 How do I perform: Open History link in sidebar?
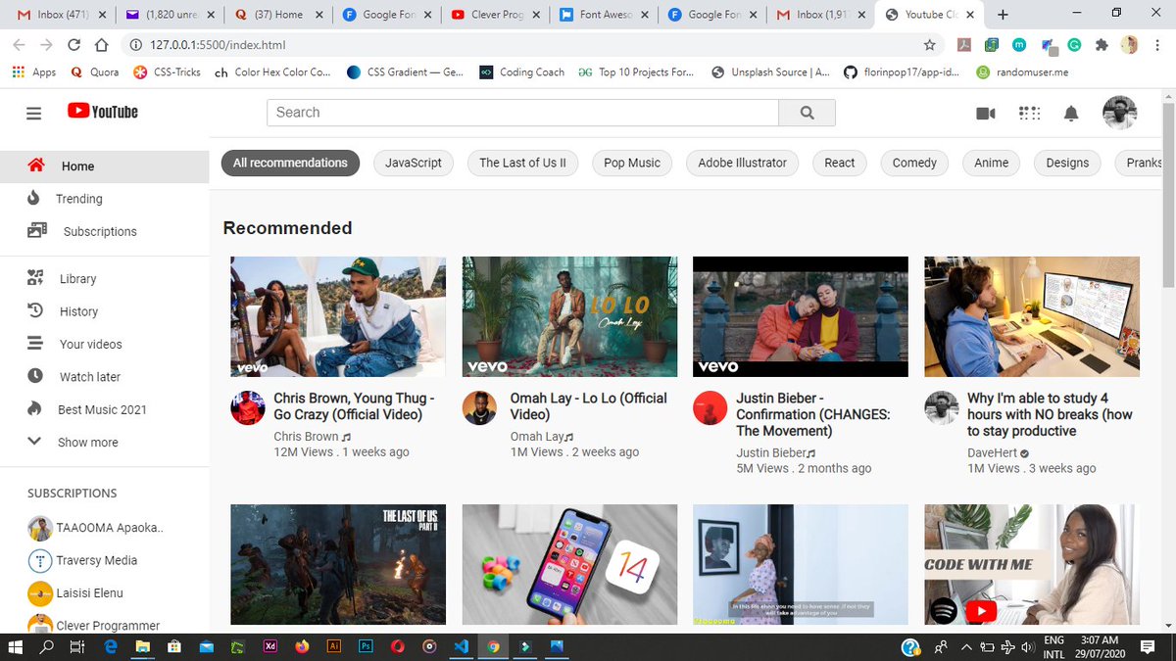coord(78,311)
